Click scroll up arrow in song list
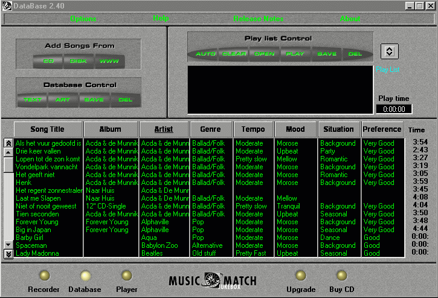The height and width of the screenshot is (298, 438). 8,152
